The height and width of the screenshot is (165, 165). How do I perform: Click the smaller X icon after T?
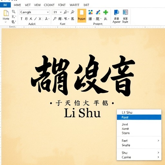pyautogui.click(x=31, y=19)
